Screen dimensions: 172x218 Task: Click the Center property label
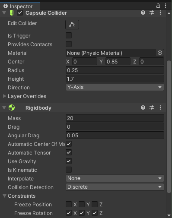pos(16,62)
